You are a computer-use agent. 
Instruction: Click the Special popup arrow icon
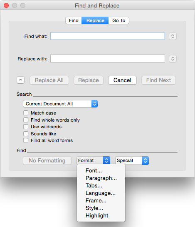145,160
